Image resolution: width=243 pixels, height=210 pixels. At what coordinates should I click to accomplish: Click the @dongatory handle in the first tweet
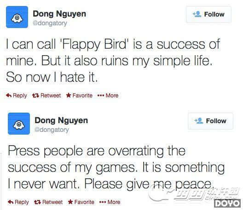[50, 23]
